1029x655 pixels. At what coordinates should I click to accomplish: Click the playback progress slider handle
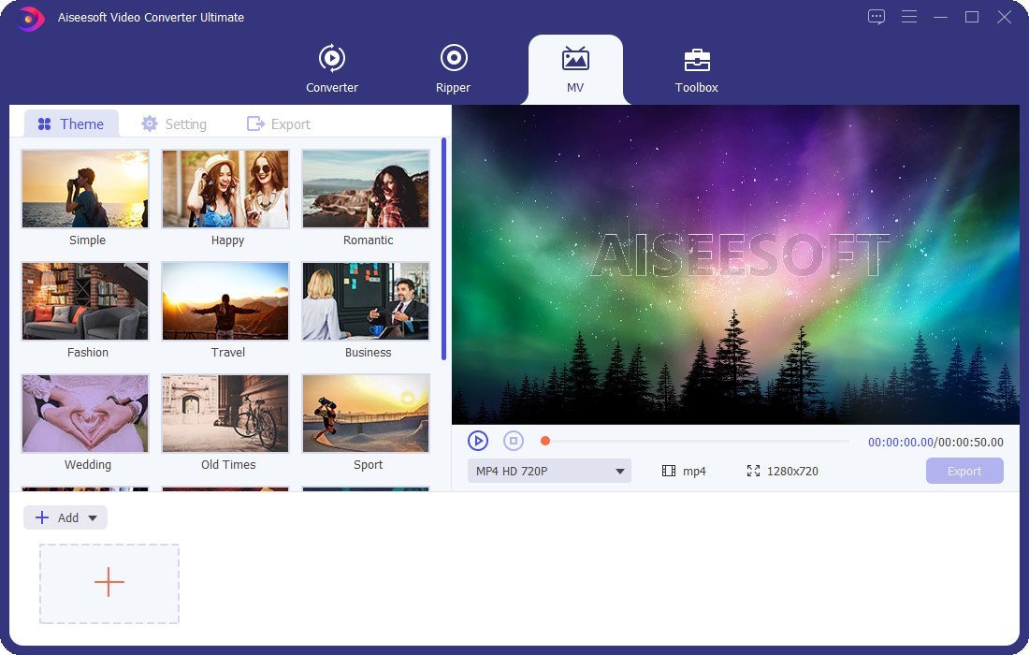(x=545, y=441)
